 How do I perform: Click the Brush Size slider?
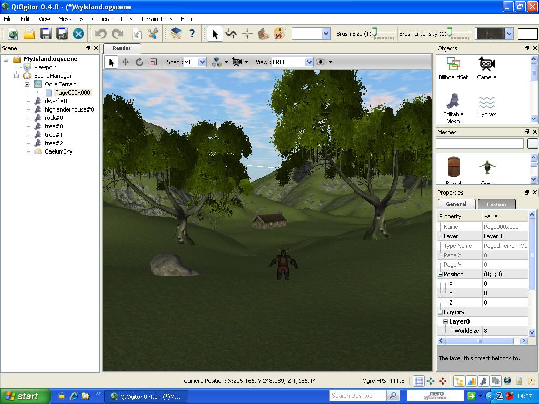384,34
